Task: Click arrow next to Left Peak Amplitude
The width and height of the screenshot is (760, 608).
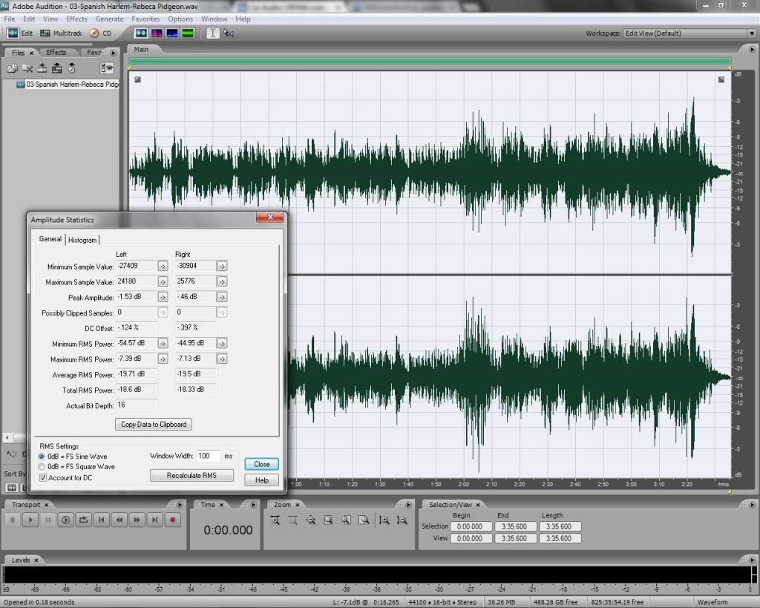Action: tap(163, 297)
